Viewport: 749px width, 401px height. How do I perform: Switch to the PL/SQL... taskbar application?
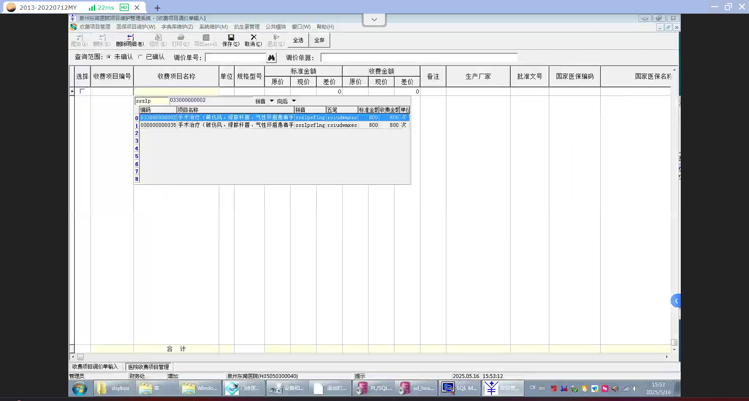pyautogui.click(x=374, y=388)
